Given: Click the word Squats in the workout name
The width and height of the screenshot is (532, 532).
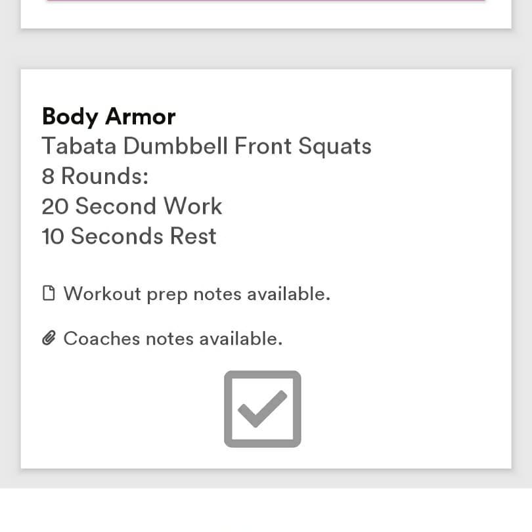Looking at the screenshot, I should coord(335,146).
